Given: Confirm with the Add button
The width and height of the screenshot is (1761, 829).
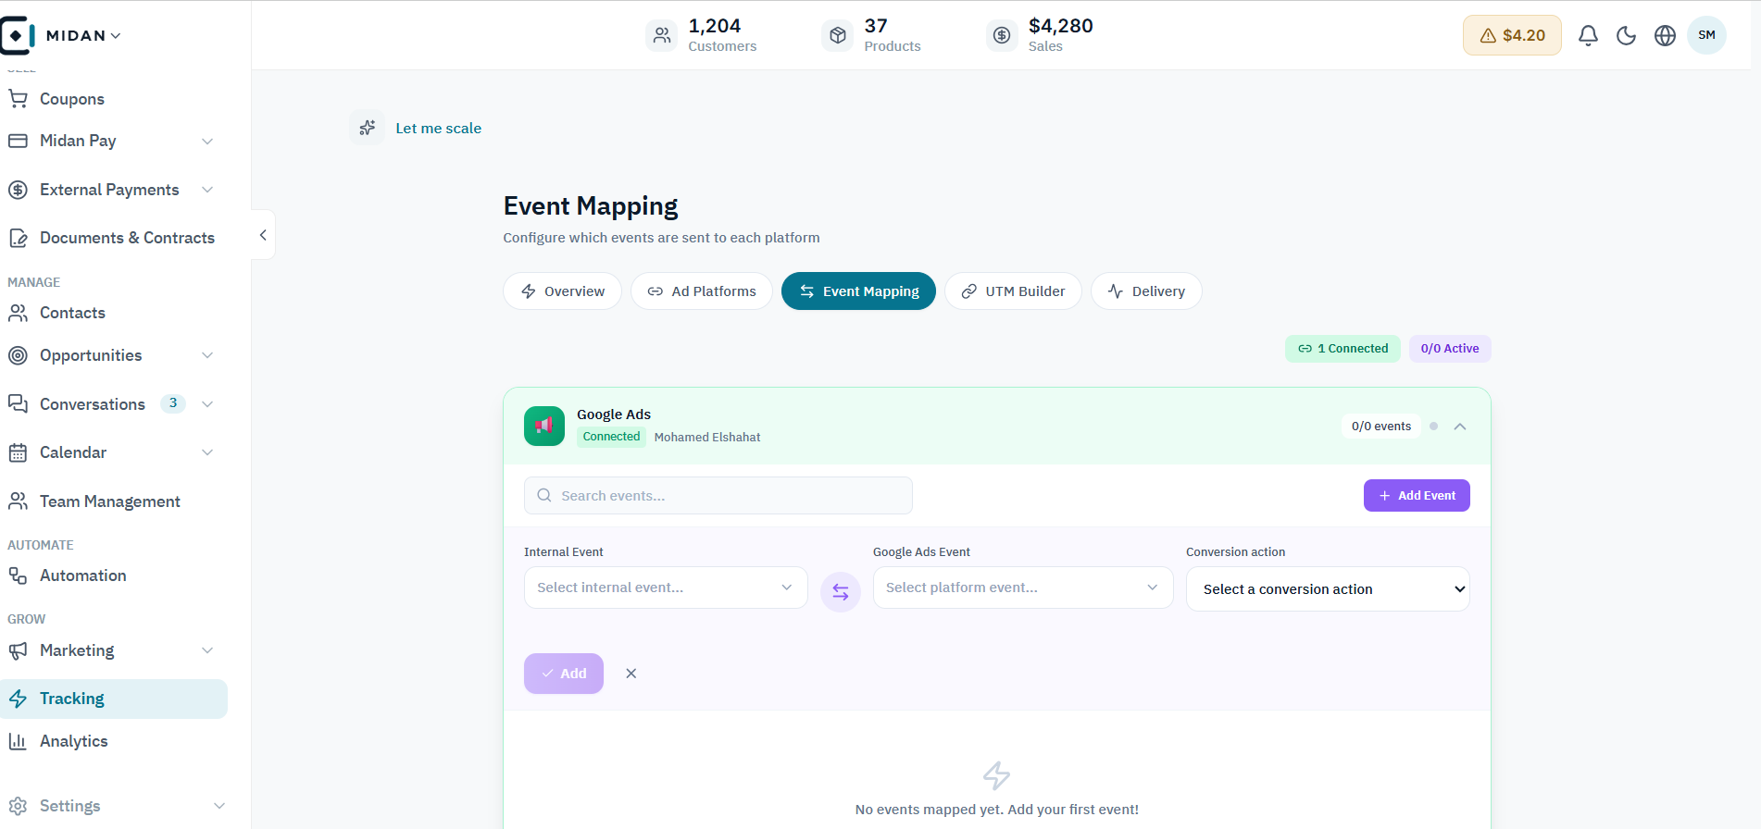Looking at the screenshot, I should pyautogui.click(x=564, y=674).
